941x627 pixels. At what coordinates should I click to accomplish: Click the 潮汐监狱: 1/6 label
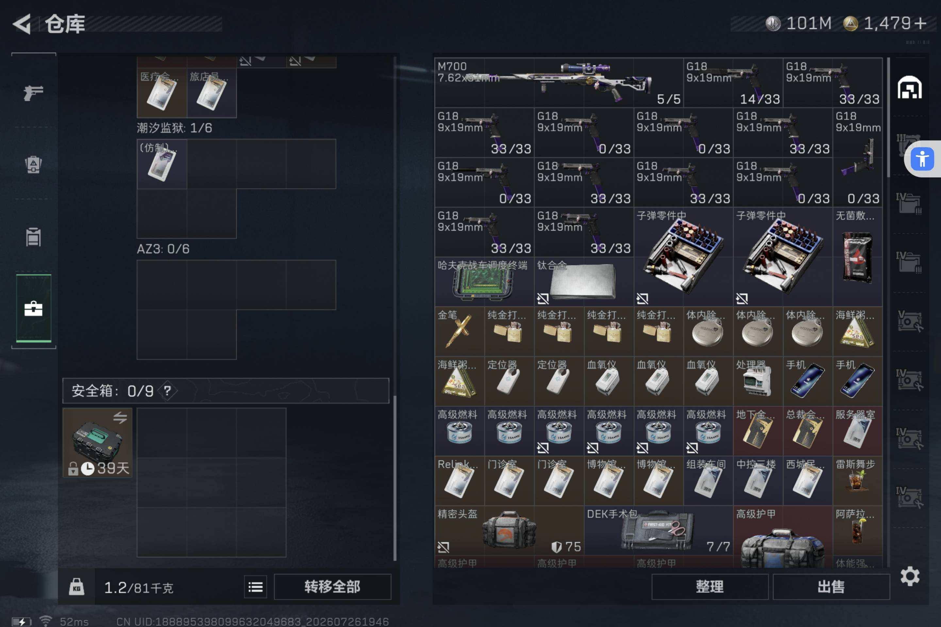[x=174, y=128]
